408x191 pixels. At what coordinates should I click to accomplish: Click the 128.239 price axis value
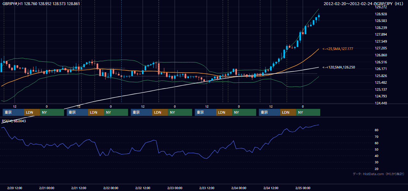click(x=381, y=28)
